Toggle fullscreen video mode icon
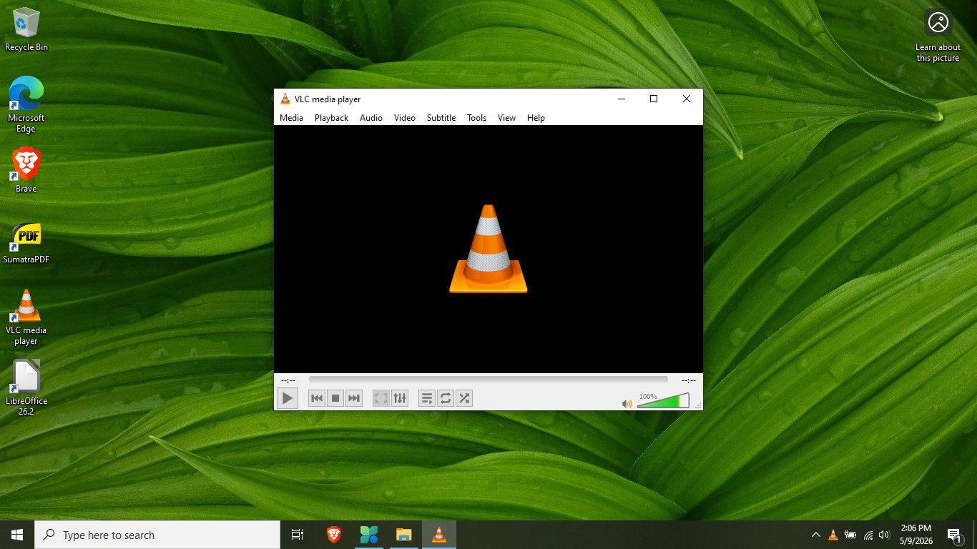Screen dimensions: 977x549 pyautogui.click(x=381, y=398)
